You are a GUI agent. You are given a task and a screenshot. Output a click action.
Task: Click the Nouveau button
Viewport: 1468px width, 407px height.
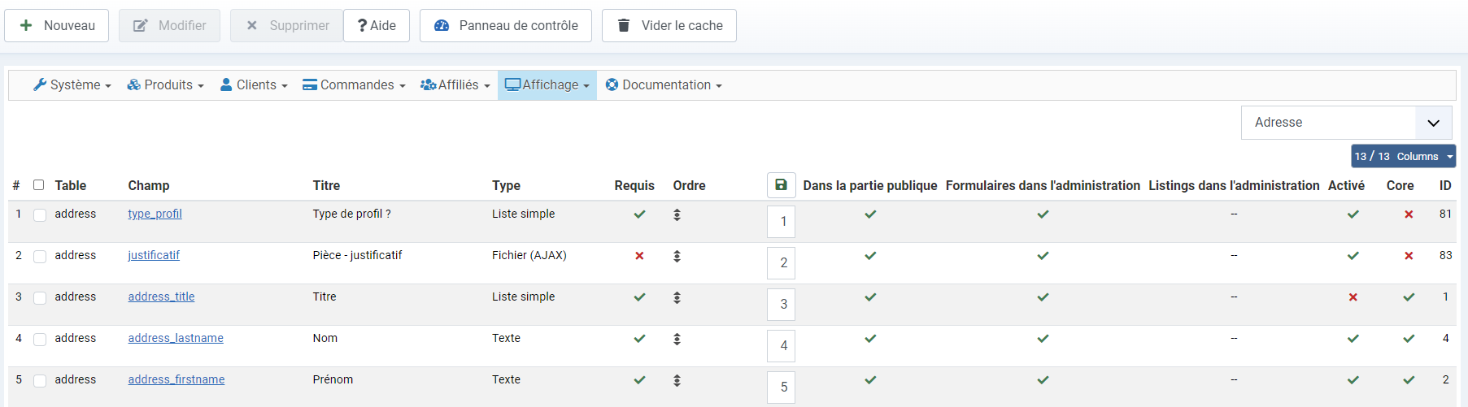[57, 26]
